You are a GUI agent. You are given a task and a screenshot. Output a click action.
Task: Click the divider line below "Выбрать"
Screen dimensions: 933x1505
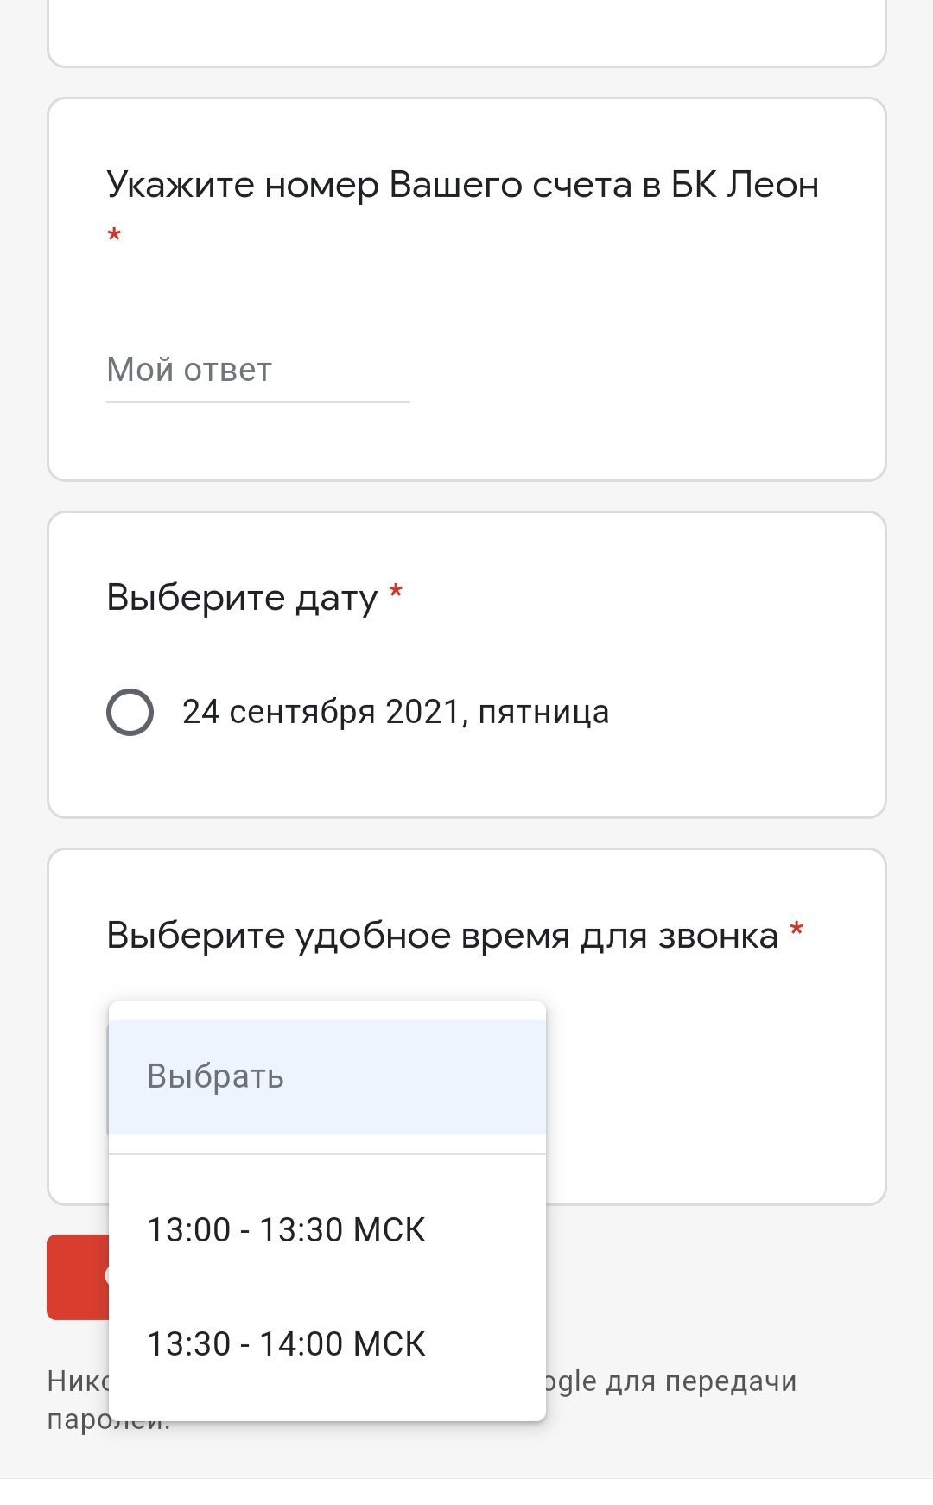tap(327, 1154)
